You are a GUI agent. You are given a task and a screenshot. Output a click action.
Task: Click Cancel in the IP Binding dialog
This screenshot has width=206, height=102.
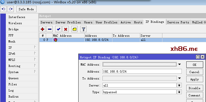click(195, 72)
